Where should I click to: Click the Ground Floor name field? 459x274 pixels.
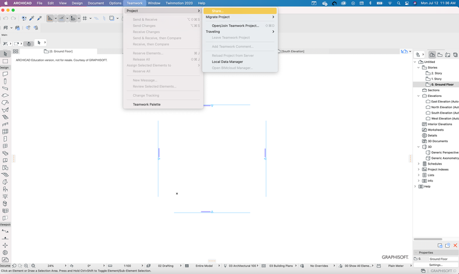(x=443, y=259)
